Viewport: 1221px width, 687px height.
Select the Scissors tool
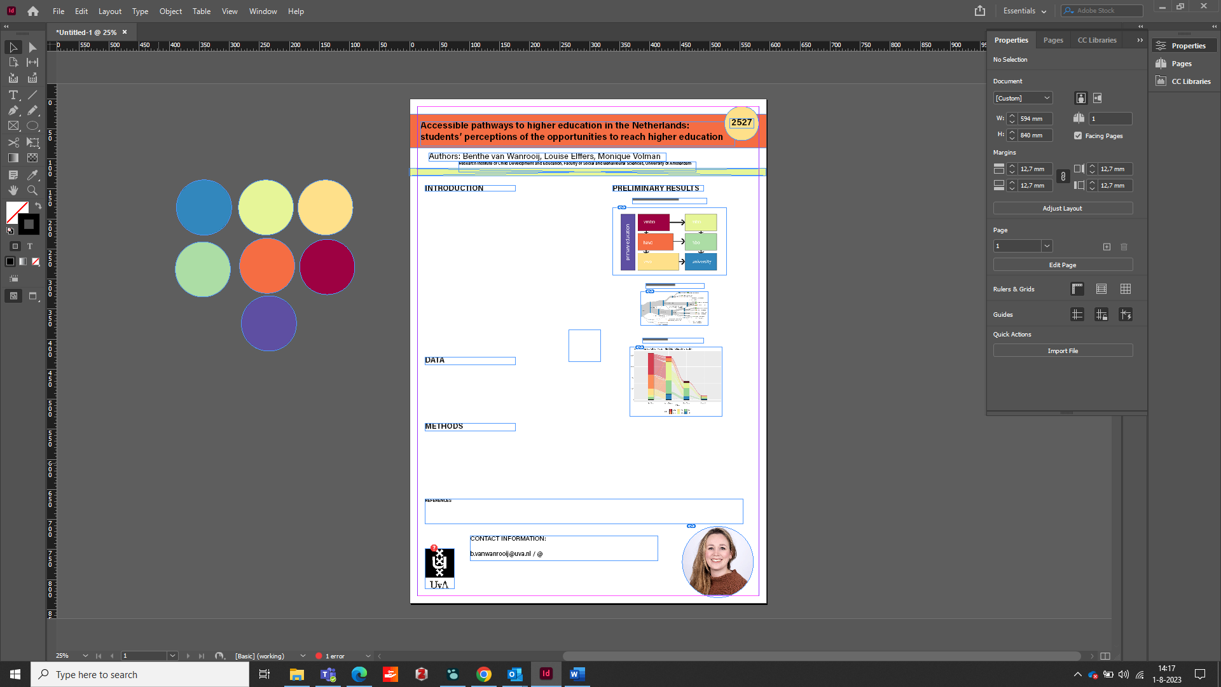(13, 142)
